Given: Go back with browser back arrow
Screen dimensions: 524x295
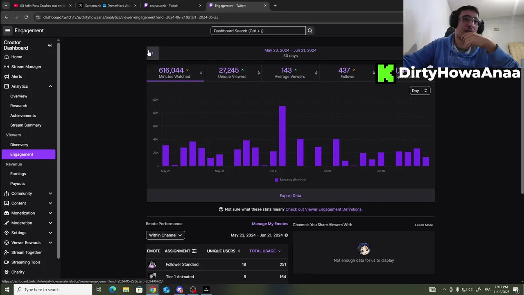Looking at the screenshot, I should click(7, 17).
